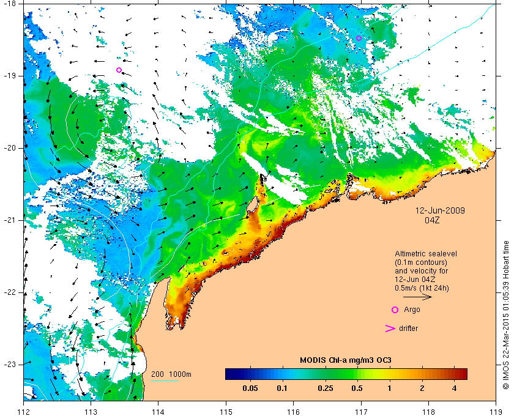Image resolution: width=514 pixels, height=416 pixels.
Task: Click the magenta Argo circle in the legend
Action: 395,310
